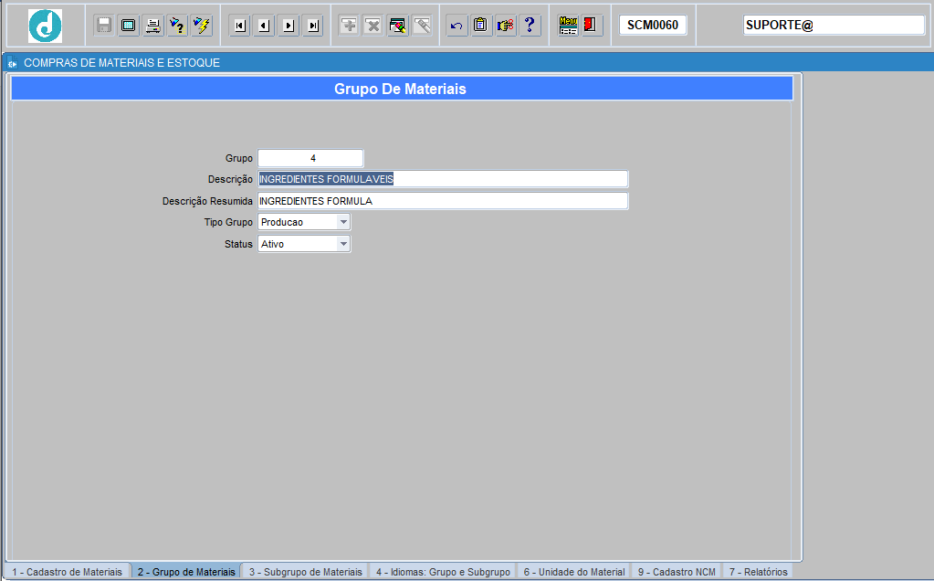Click the clear record eraser icon
934x581 pixels.
point(398,26)
